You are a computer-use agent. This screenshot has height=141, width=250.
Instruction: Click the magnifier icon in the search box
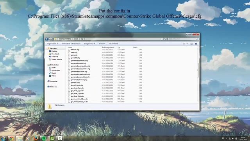pos(197,39)
